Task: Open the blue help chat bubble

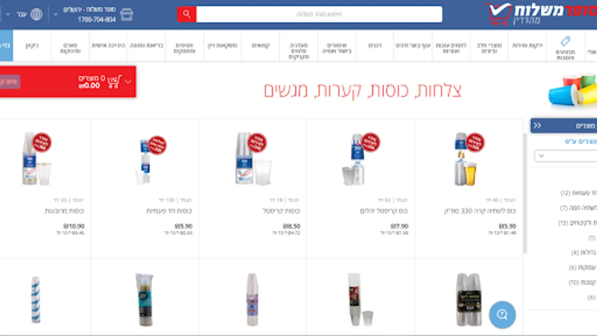Action: click(x=502, y=315)
